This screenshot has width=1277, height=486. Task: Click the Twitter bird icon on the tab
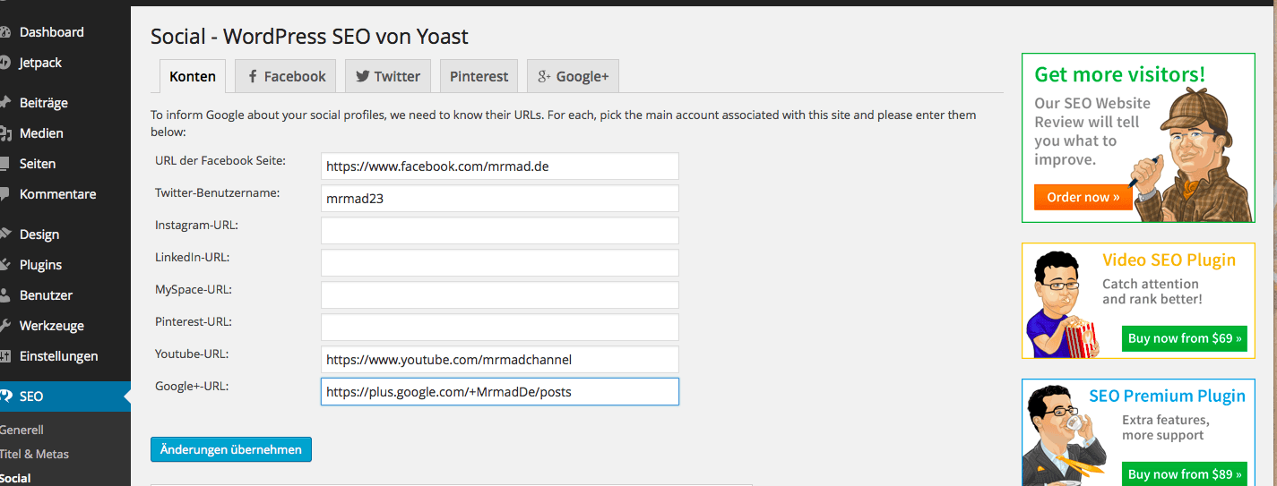click(362, 77)
